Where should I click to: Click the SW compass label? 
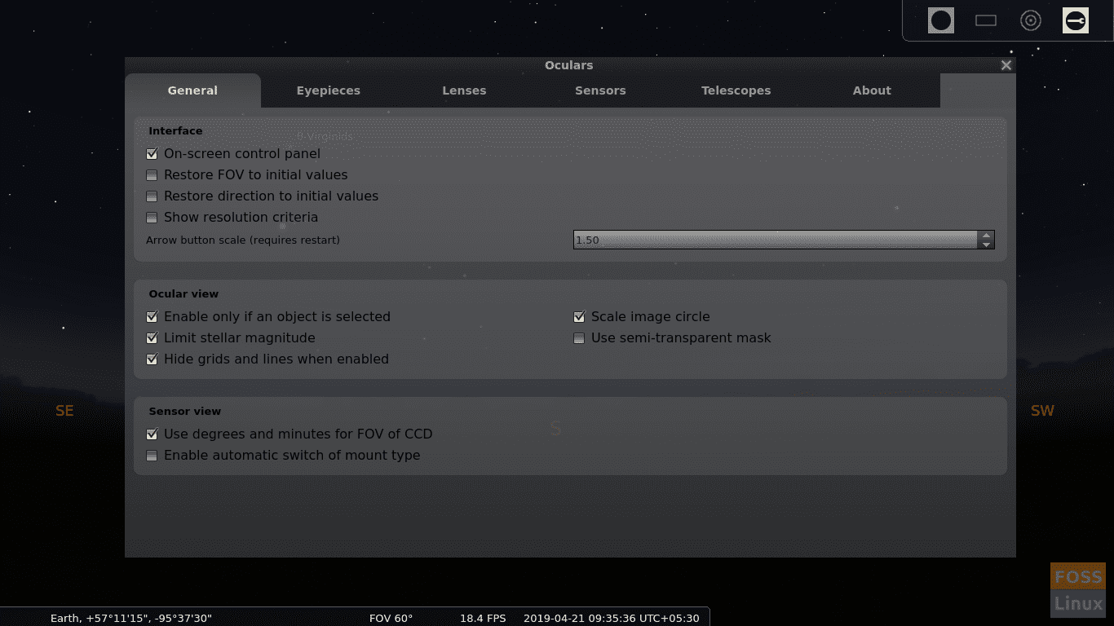click(1042, 411)
